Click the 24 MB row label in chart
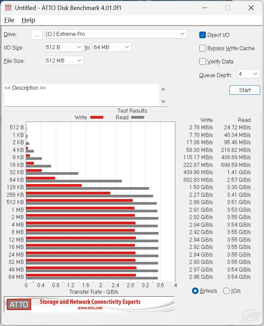 [x=16, y=255]
